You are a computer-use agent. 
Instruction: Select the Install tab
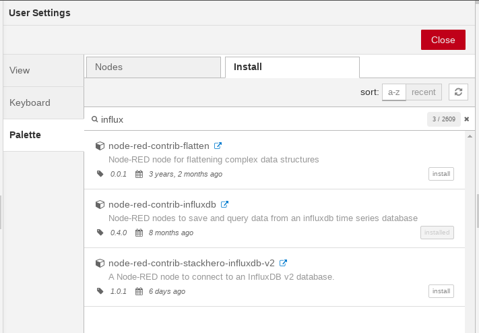click(x=292, y=67)
